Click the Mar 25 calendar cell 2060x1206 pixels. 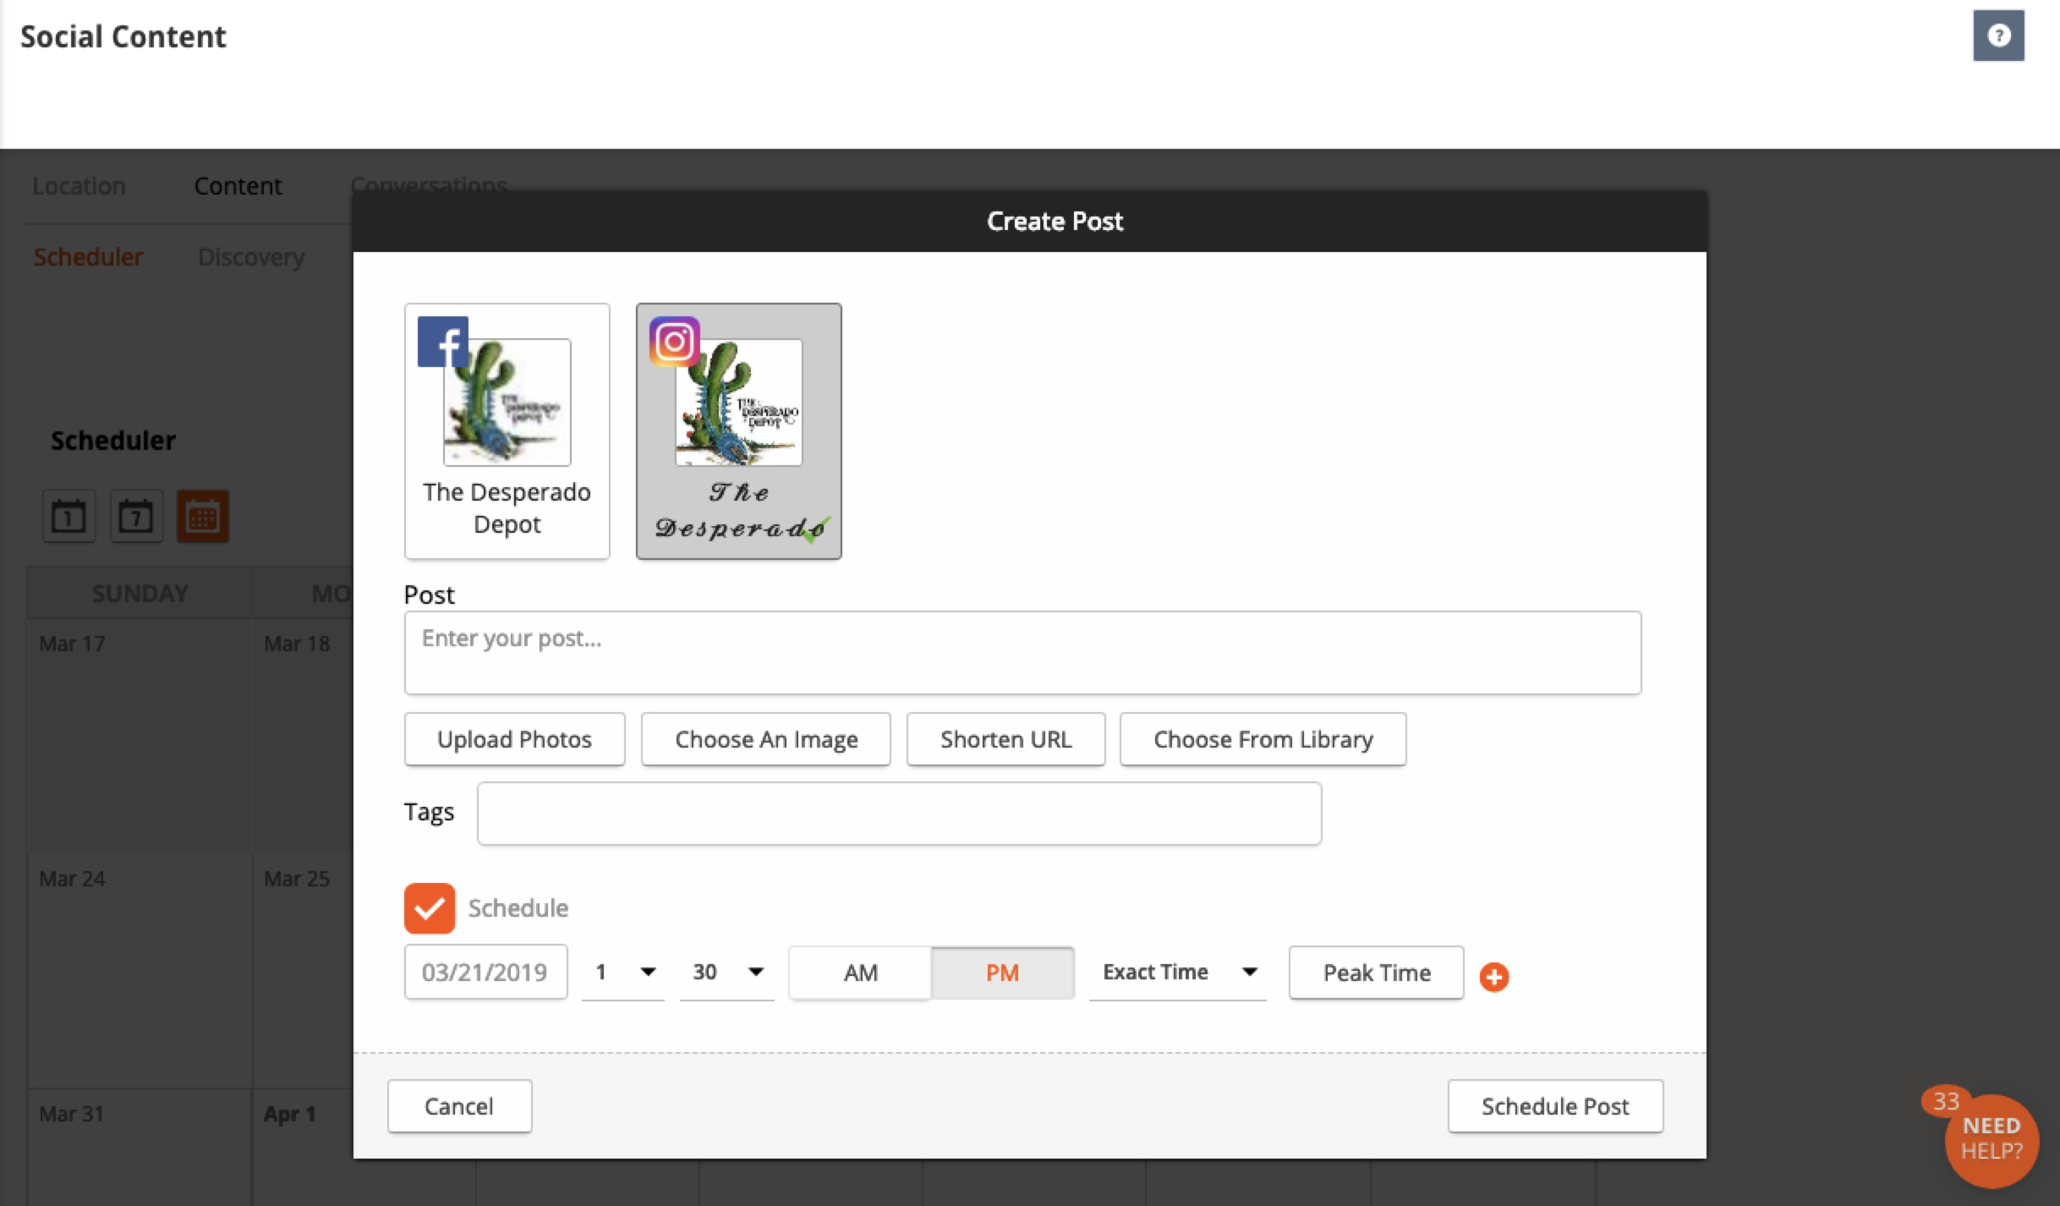tap(304, 971)
